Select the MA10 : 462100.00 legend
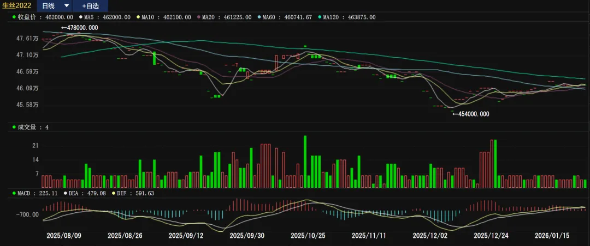This screenshot has width=590, height=246. [x=164, y=17]
